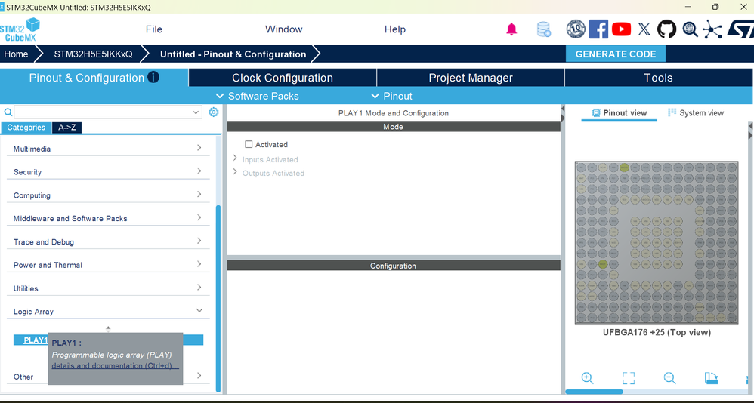Open the Software Packs dropdown
Screen dimensions: 754x403
[x=258, y=96]
